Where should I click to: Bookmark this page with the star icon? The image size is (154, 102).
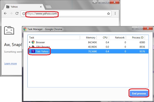[108, 14]
